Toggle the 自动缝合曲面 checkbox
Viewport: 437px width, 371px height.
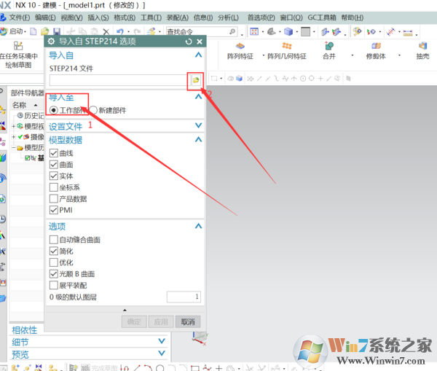click(x=53, y=239)
